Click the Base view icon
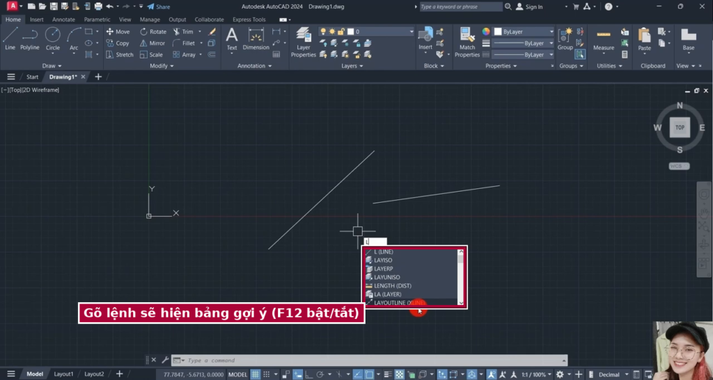The height and width of the screenshot is (380, 713). [x=689, y=38]
